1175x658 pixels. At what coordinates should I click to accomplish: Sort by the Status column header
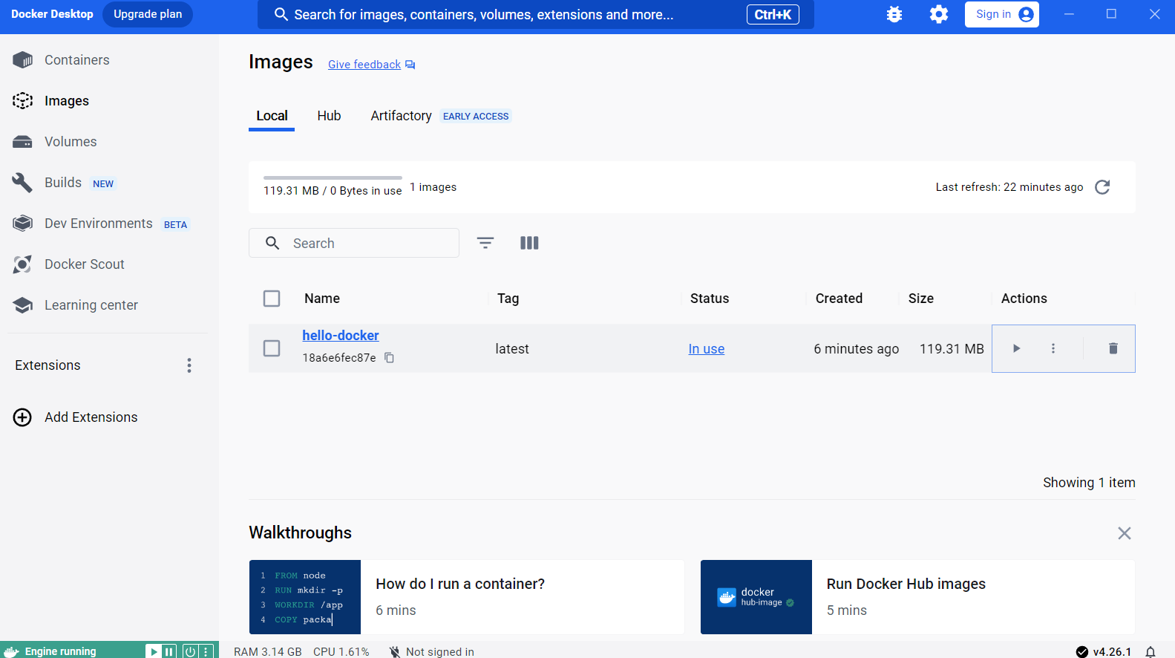[x=710, y=299]
